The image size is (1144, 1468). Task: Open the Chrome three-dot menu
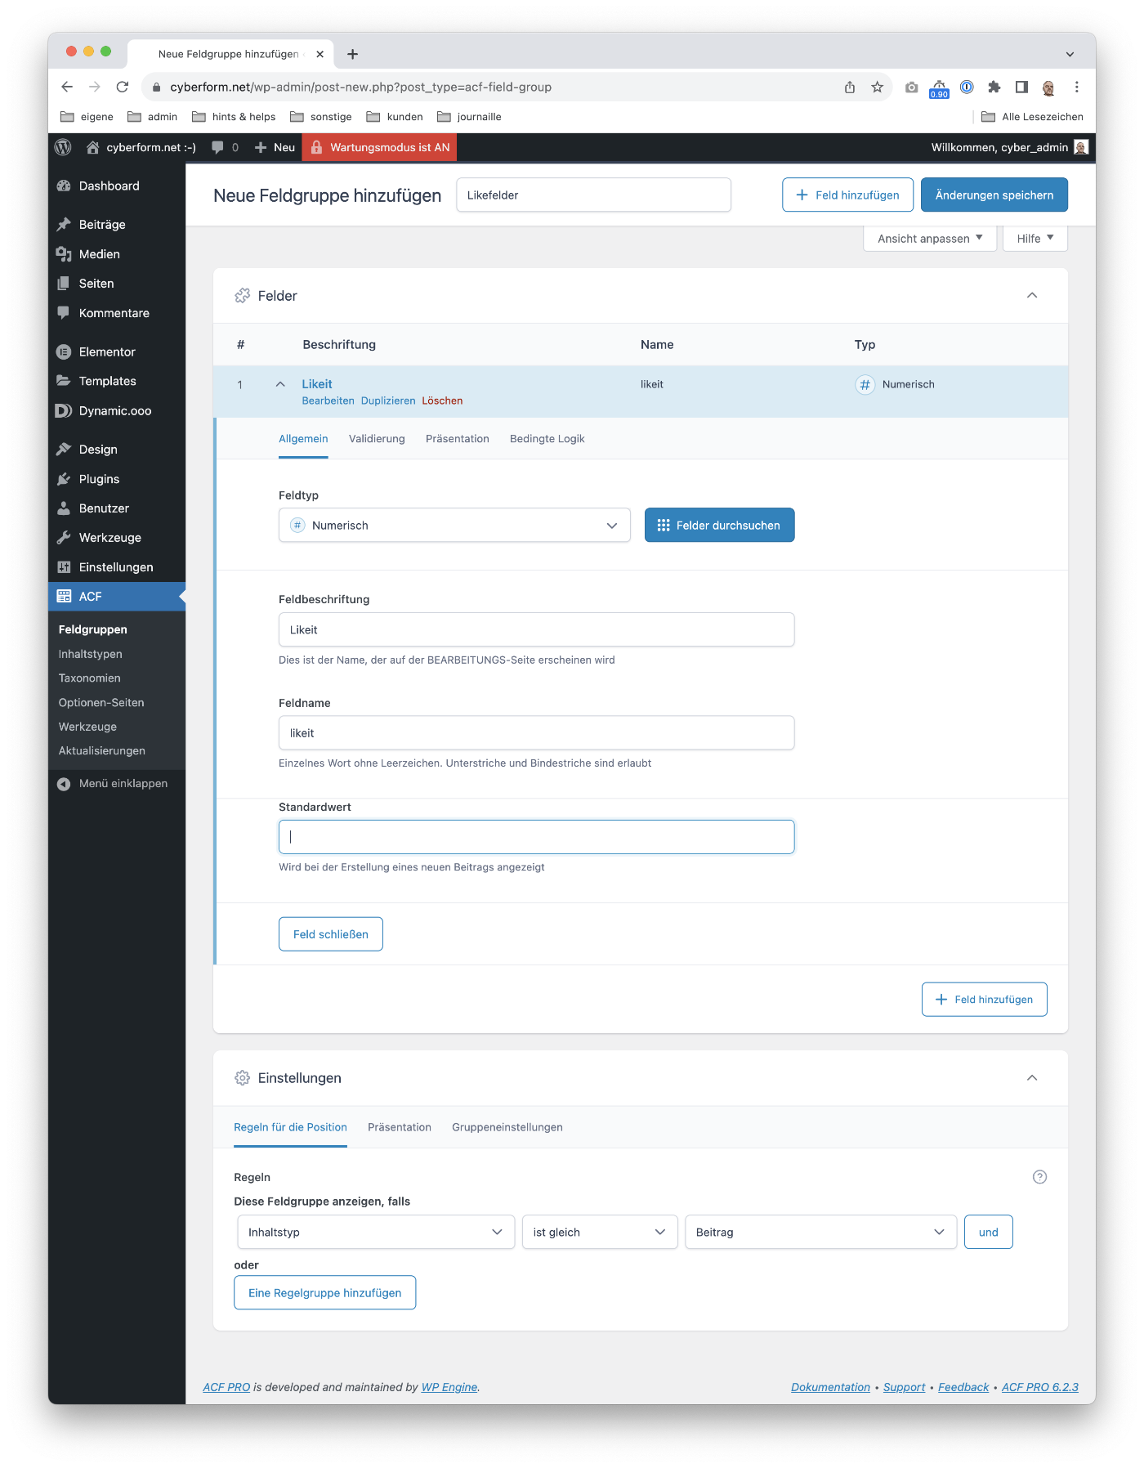[x=1076, y=87]
